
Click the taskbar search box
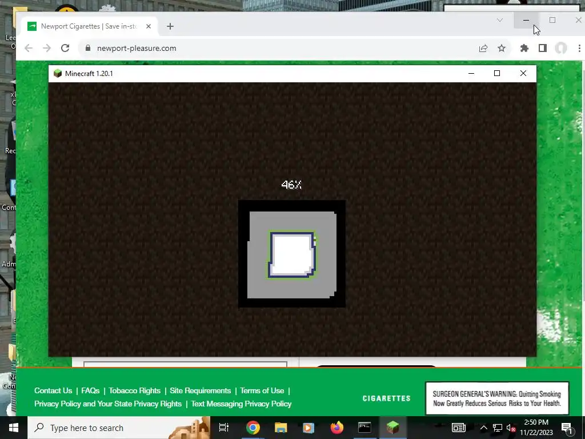tap(119, 428)
